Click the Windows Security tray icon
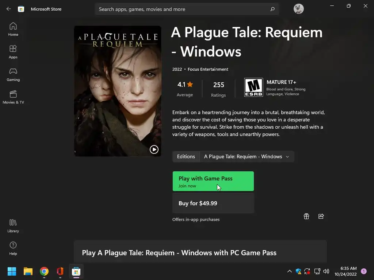 (x=298, y=271)
